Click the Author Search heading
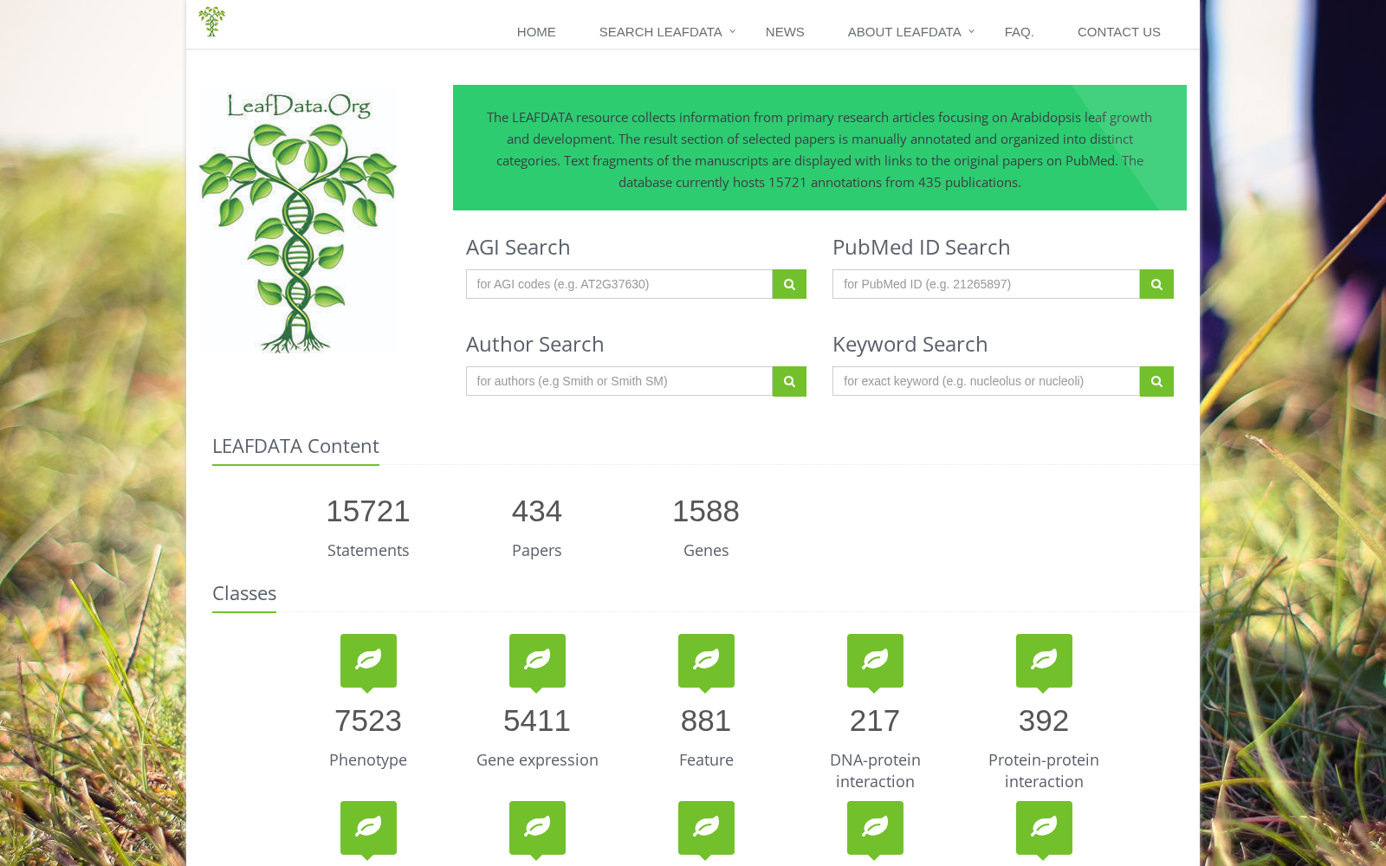The image size is (1386, 866). tap(534, 344)
